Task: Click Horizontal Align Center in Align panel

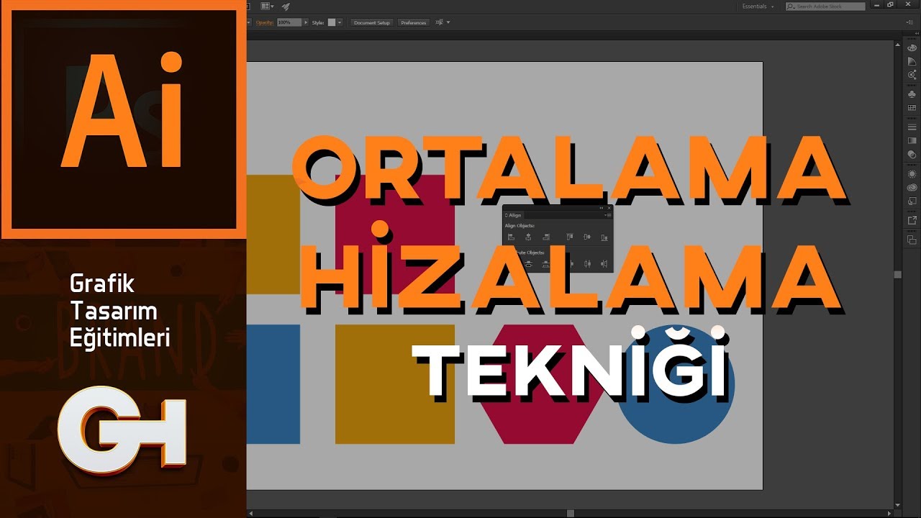Action: tap(528, 237)
